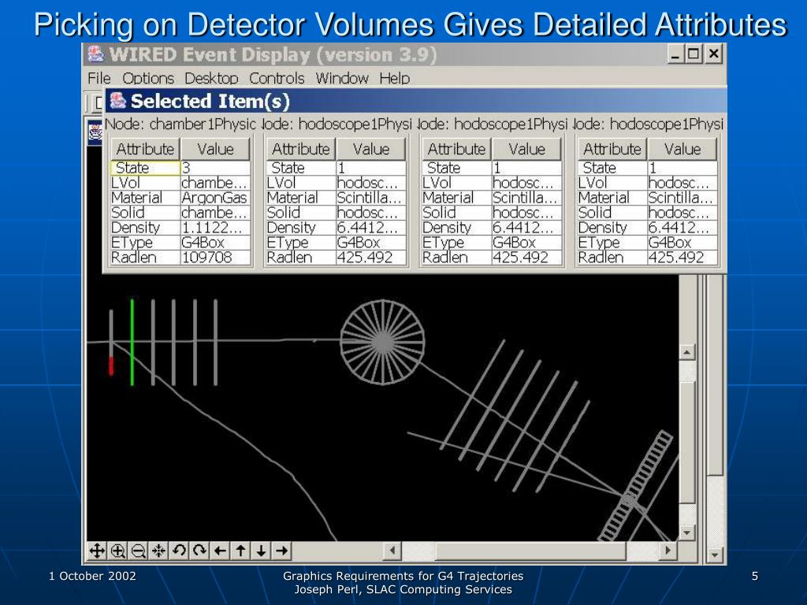
Task: Select '425.492' Radlen in third table
Action: point(527,258)
